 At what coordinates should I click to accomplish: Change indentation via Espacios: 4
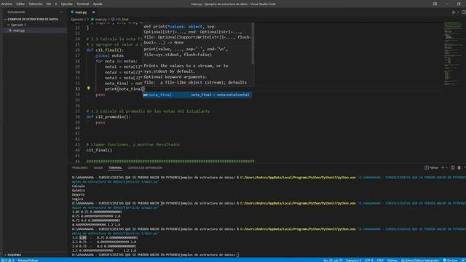pyautogui.click(x=354, y=260)
